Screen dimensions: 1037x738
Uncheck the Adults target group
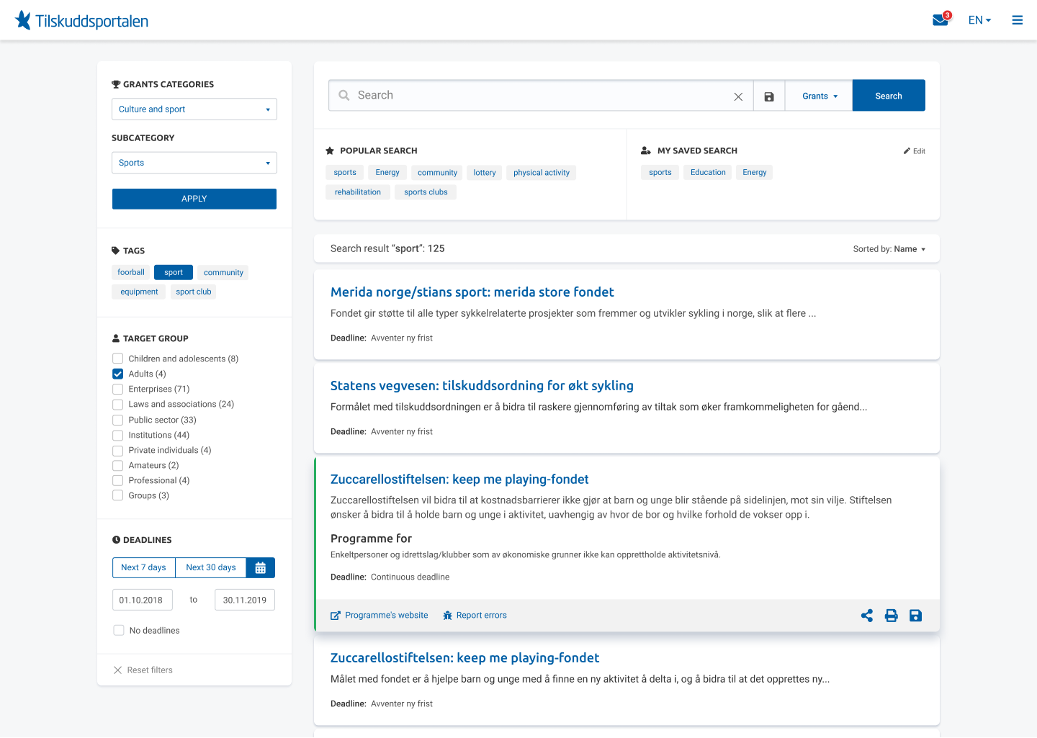pyautogui.click(x=118, y=374)
